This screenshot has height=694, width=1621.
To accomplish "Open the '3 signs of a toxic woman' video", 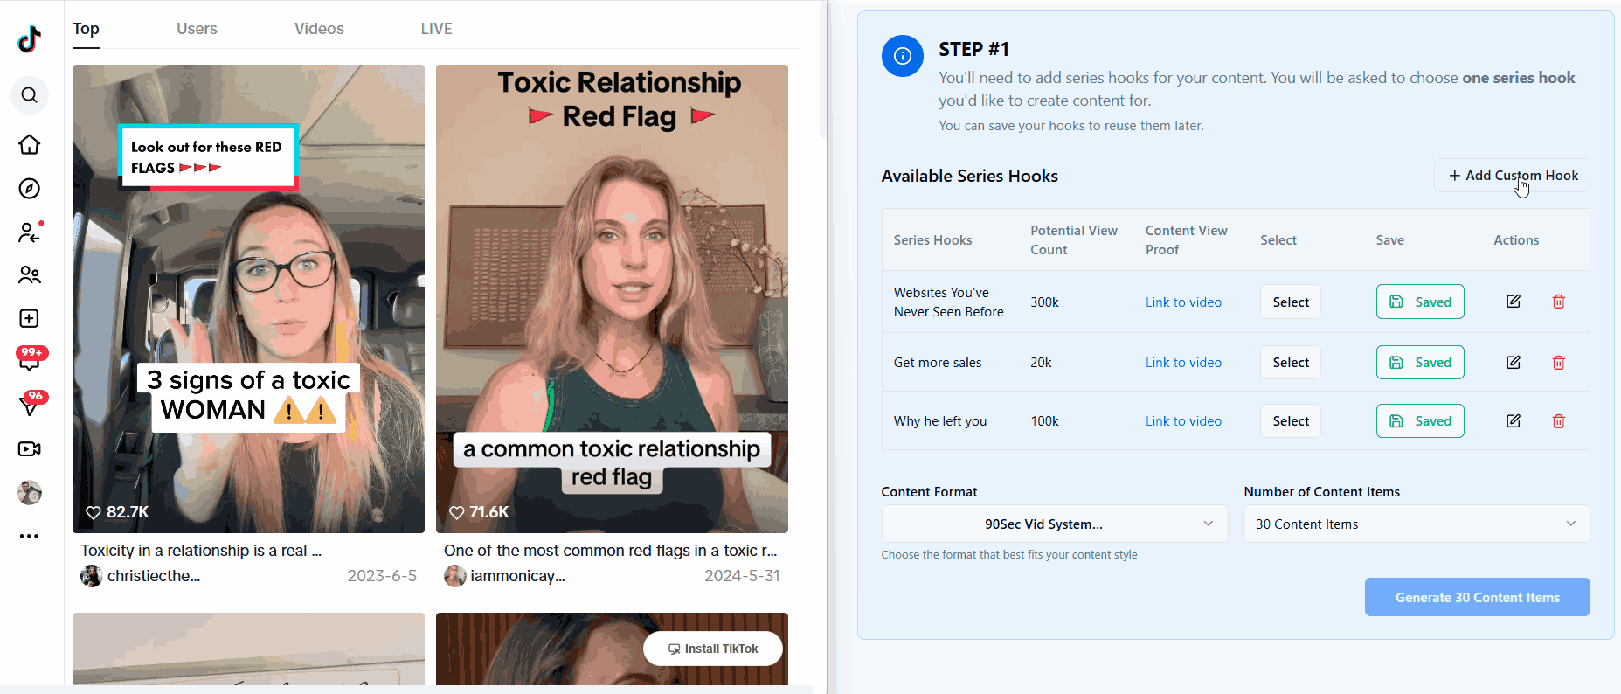I will [x=248, y=299].
